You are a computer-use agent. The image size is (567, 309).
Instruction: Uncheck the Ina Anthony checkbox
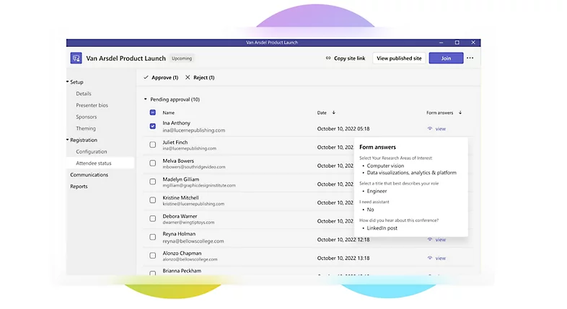coord(152,126)
